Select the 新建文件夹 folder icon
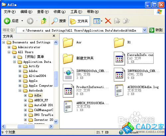Image resolution: width=166 pixels, height=136 pixels. coord(68,59)
